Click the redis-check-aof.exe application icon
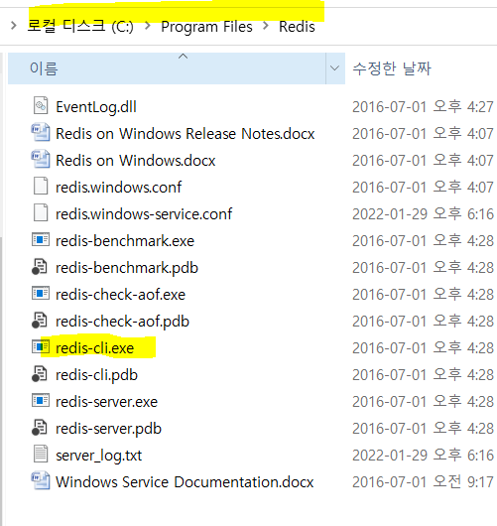The width and height of the screenshot is (497, 526). coord(41,294)
